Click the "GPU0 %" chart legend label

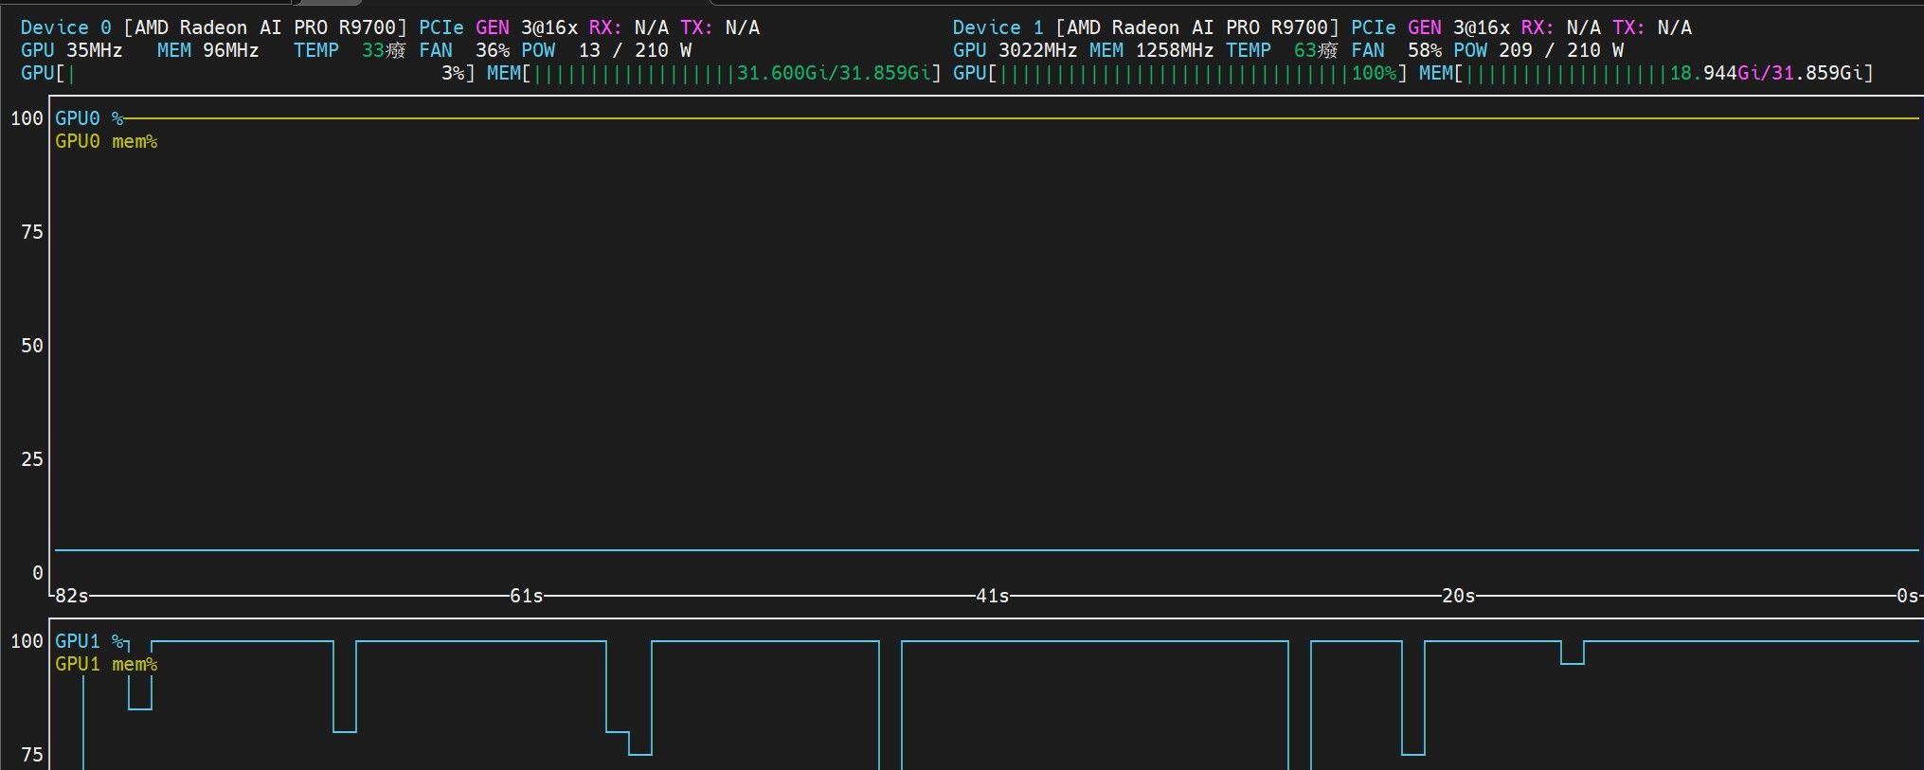(x=89, y=118)
